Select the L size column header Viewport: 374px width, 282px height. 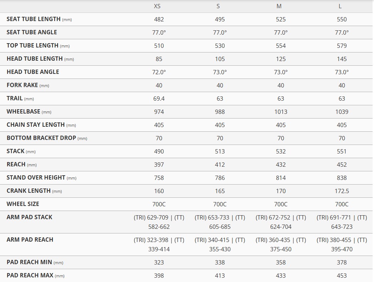(x=340, y=6)
